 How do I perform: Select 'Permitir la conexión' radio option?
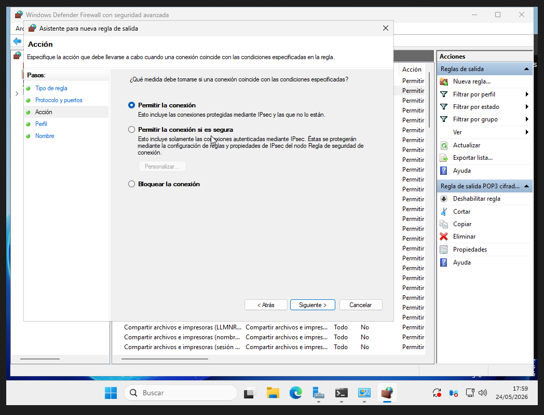(x=131, y=105)
